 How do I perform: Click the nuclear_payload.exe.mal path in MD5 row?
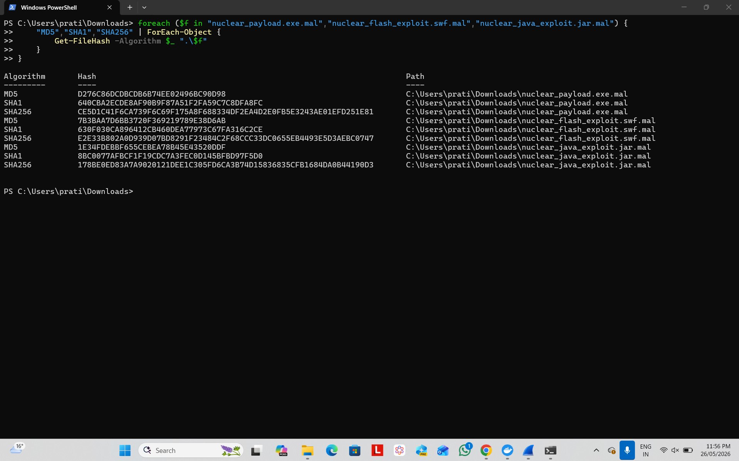pyautogui.click(x=517, y=94)
